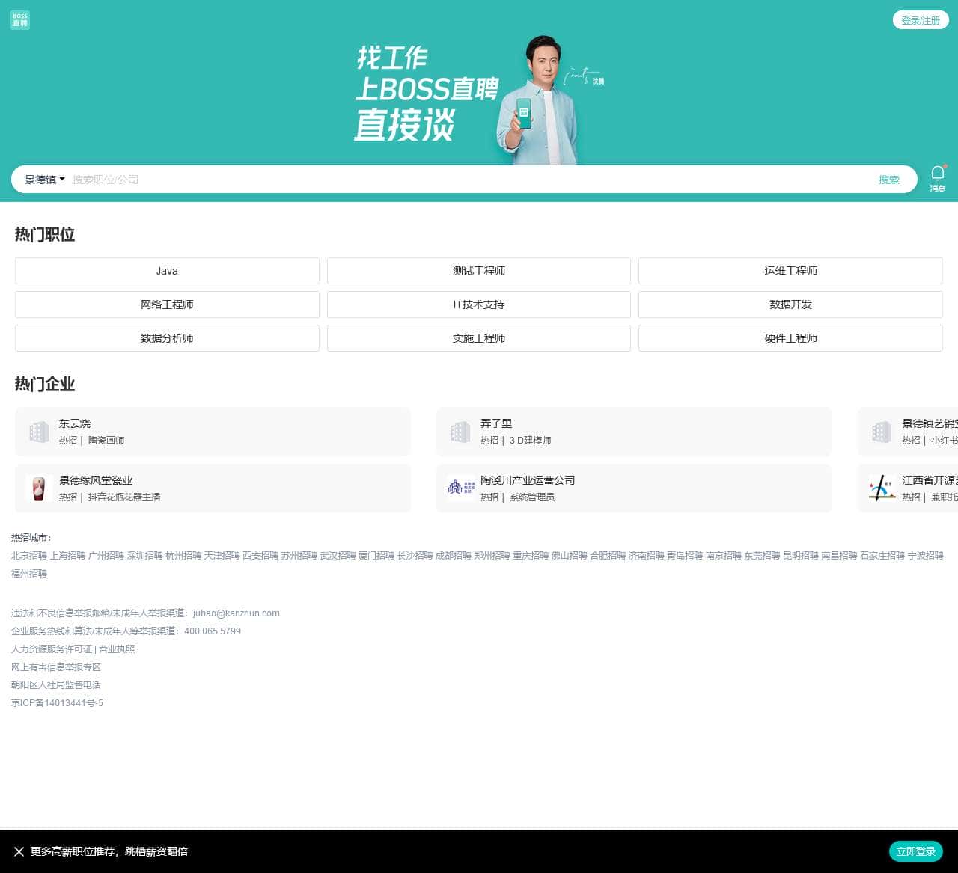This screenshot has height=873, width=958.
Task: Dismiss the bottom banner with X icon
Action: point(19,851)
